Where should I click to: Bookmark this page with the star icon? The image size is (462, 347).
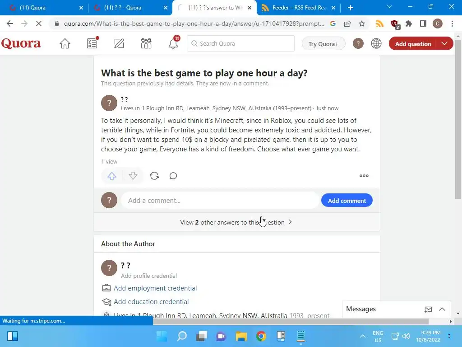pos(362,23)
